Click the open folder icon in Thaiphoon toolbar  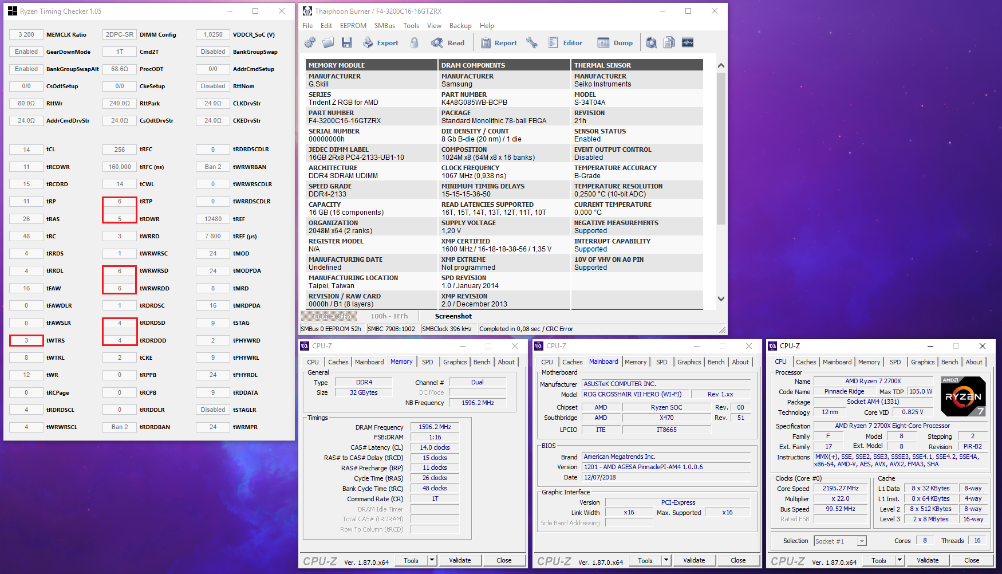click(328, 42)
